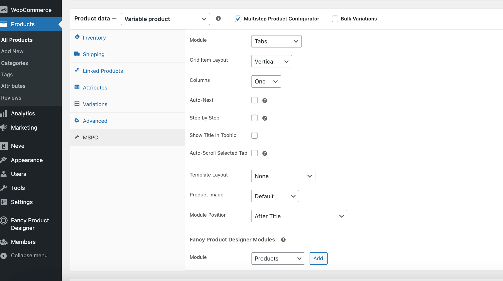The height and width of the screenshot is (281, 503).
Task: Click the Tools wrench icon in sidebar
Action: (4, 188)
